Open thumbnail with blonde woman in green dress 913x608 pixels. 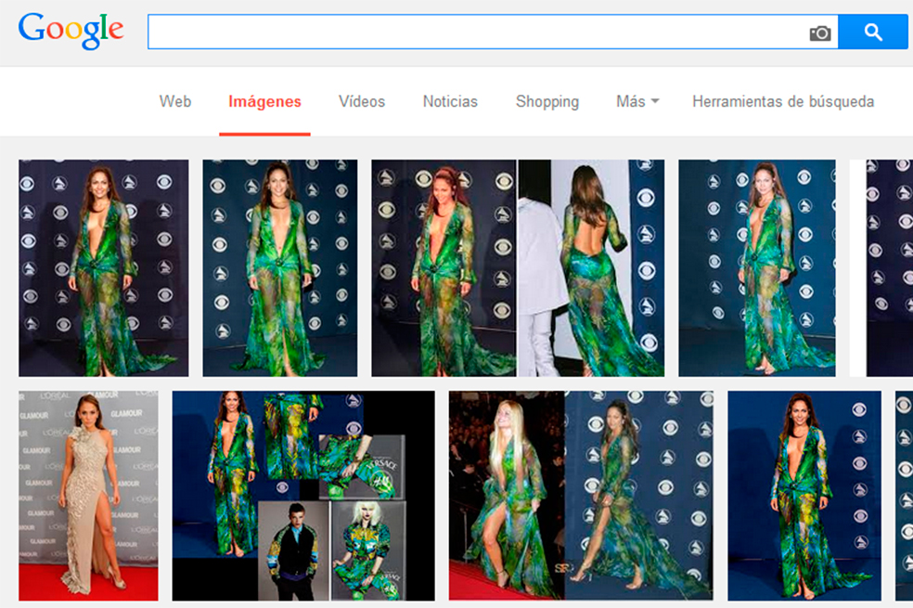(x=581, y=496)
